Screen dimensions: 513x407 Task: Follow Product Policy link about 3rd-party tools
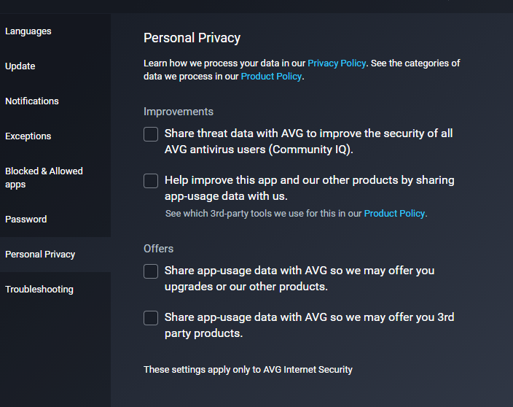point(395,214)
